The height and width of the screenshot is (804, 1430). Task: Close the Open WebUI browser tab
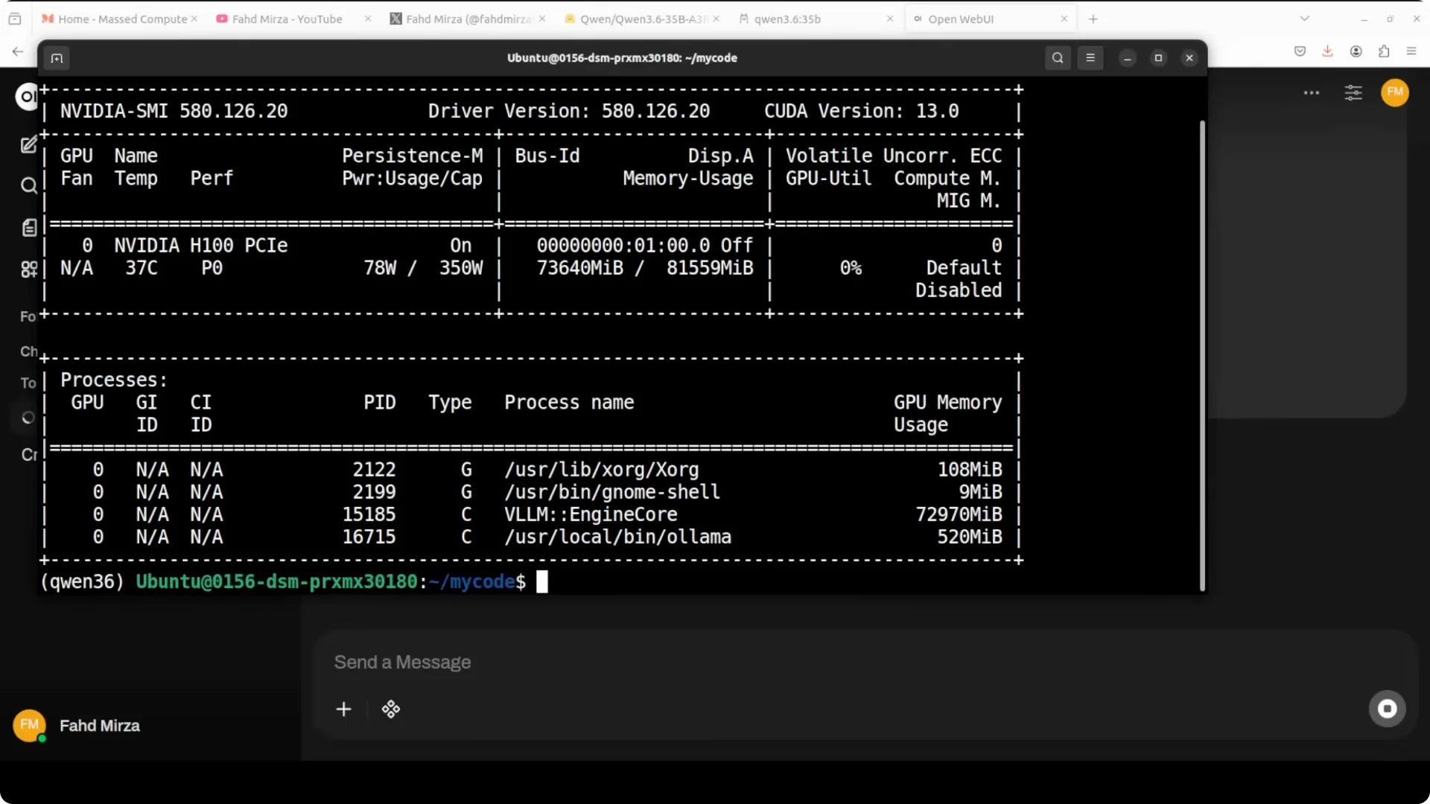tap(1064, 19)
